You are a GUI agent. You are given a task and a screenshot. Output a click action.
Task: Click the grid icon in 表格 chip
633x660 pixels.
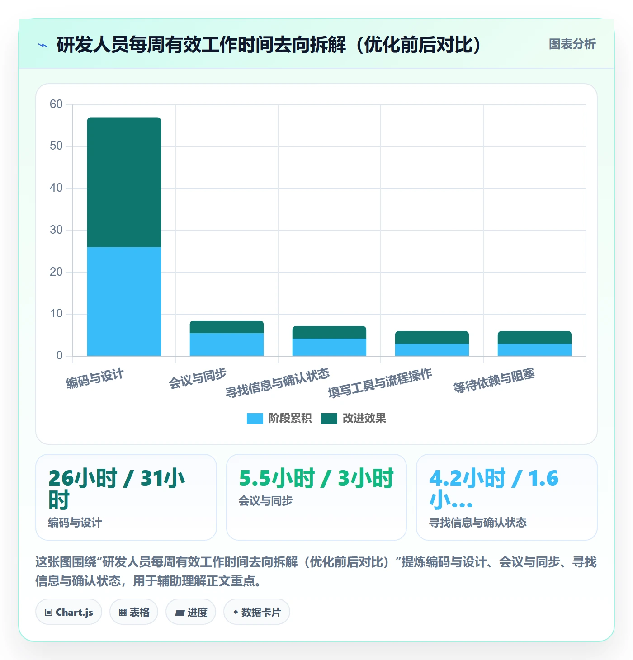pyautogui.click(x=123, y=613)
